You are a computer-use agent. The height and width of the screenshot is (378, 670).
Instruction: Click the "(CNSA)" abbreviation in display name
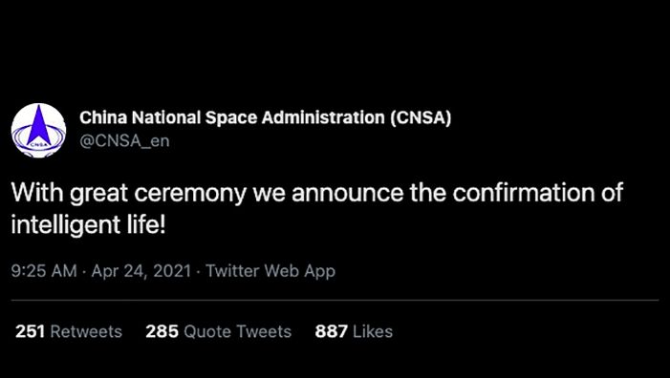(421, 117)
